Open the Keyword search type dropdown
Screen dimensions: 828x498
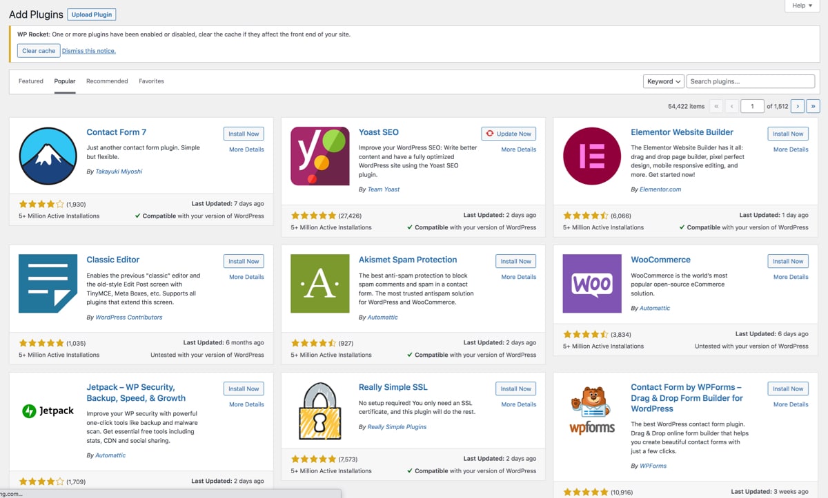(664, 81)
